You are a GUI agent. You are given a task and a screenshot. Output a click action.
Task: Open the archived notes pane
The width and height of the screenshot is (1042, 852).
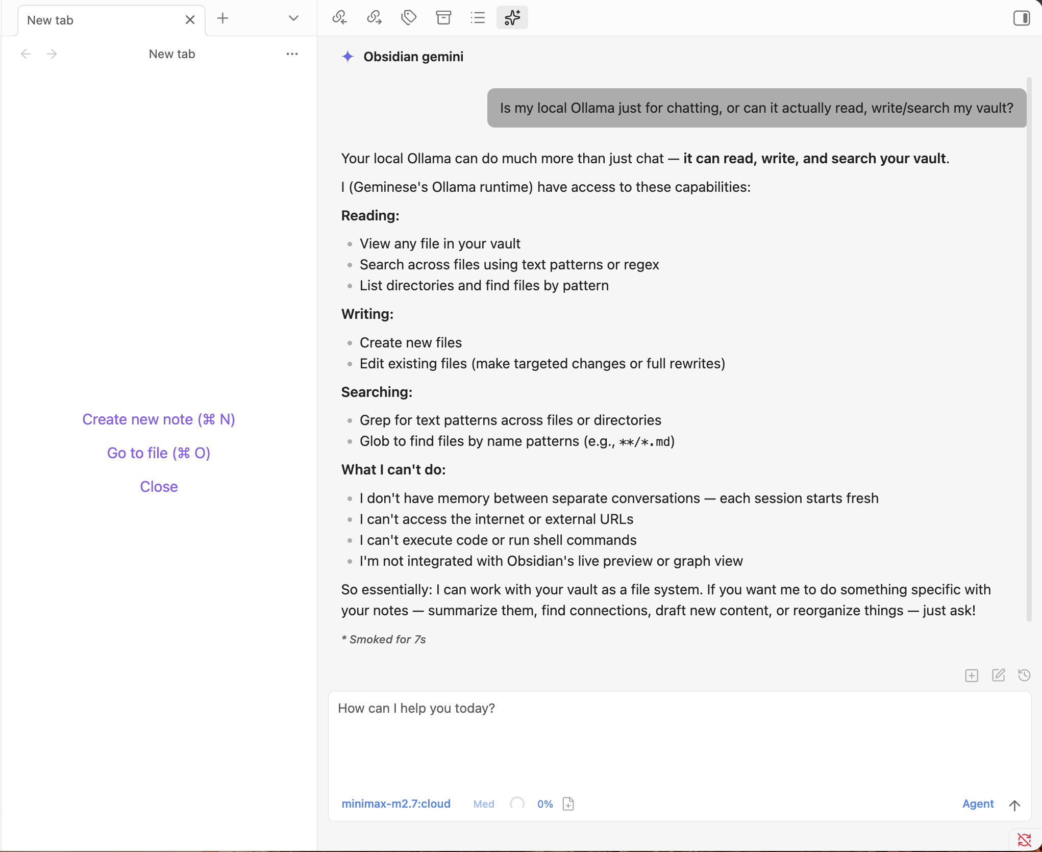443,17
